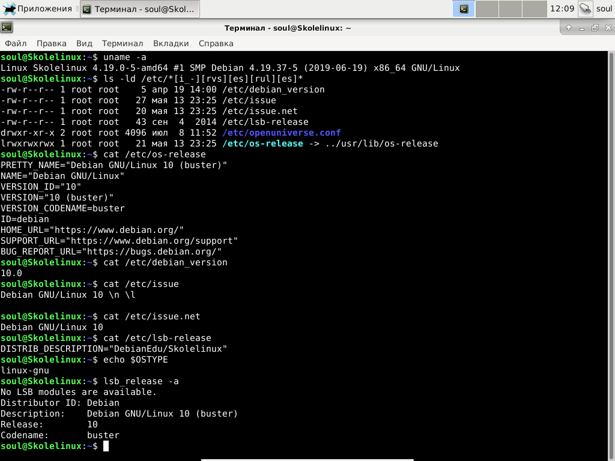615x461 pixels.
Task: Open the Вкладки menu
Action: coord(171,43)
